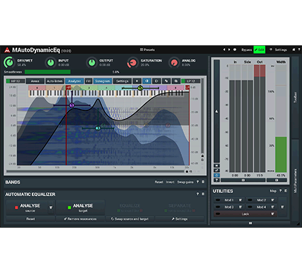
Task: Open the Bands panel help icon
Action: tap(198, 182)
